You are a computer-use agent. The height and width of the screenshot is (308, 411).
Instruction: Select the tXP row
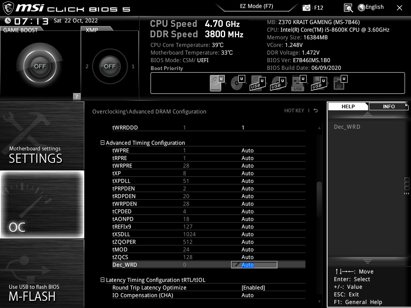click(x=209, y=173)
